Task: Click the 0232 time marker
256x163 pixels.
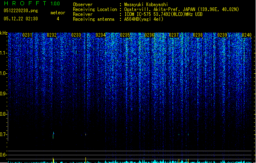Action: [x=52, y=35]
